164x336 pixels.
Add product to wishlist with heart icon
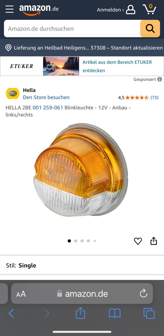click(x=138, y=241)
